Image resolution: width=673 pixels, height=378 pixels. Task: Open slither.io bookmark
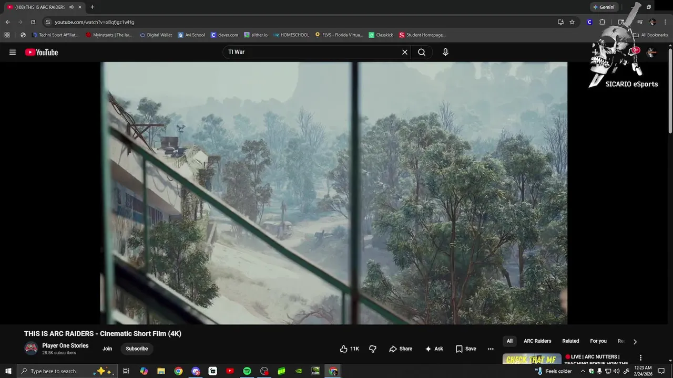coord(256,35)
